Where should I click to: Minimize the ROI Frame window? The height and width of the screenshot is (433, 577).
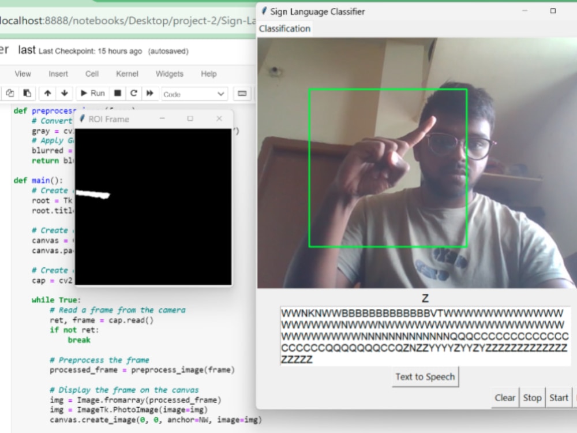[x=162, y=118]
